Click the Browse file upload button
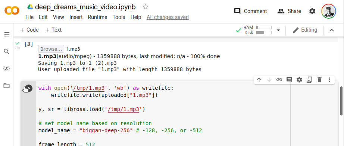 51,49
